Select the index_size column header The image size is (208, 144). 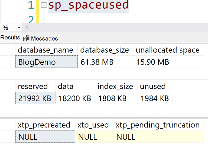(115, 86)
